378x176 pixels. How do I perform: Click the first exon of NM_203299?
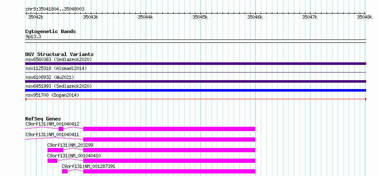coord(55,150)
